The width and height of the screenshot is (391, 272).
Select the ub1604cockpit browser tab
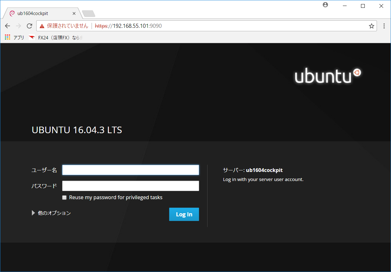coord(41,13)
